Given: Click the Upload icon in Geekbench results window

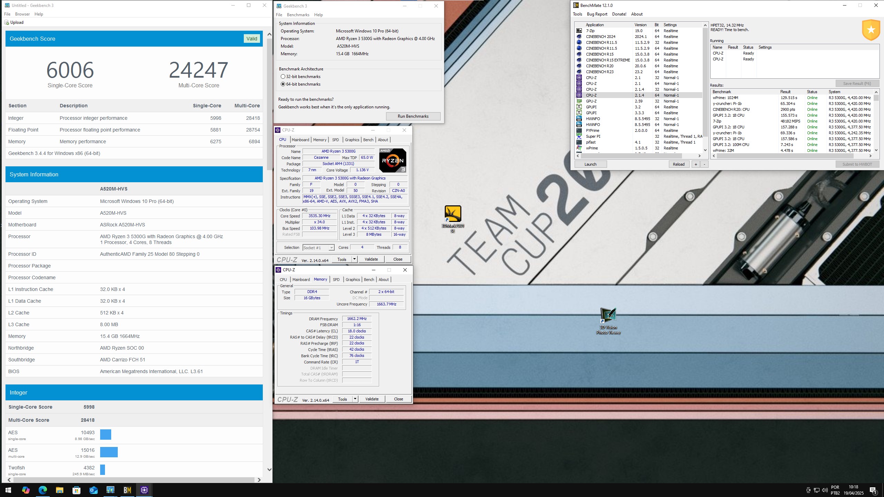Looking at the screenshot, I should (7, 22).
